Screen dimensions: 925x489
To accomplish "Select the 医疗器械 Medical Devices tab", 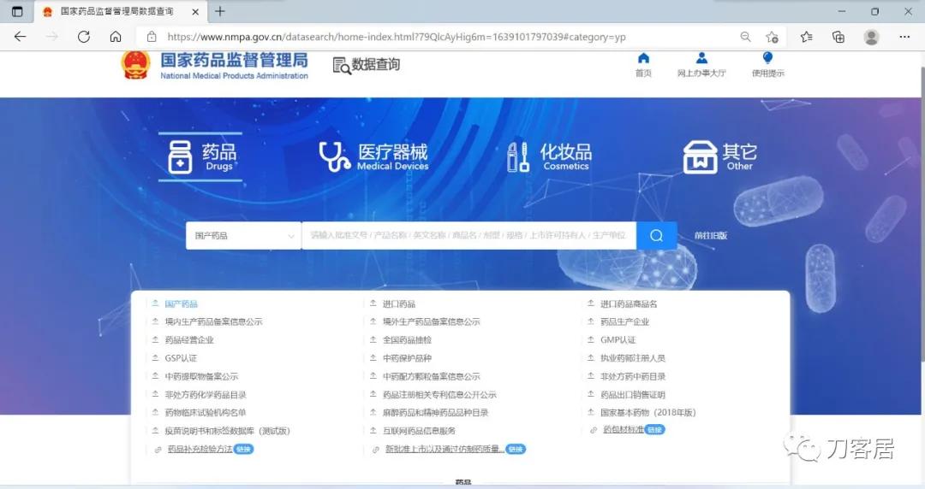I will point(374,156).
